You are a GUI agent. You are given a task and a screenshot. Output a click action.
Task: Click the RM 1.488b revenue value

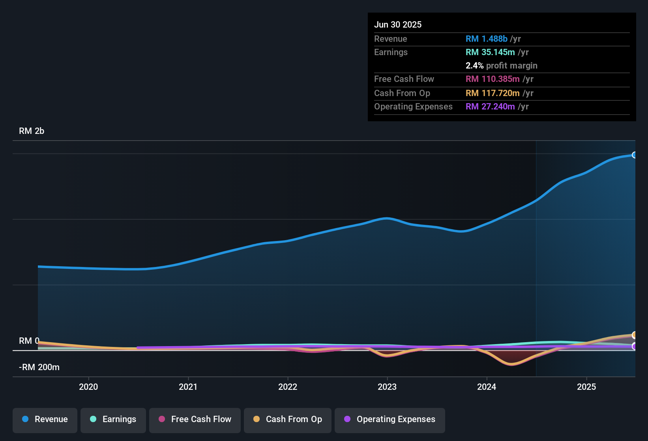point(487,39)
